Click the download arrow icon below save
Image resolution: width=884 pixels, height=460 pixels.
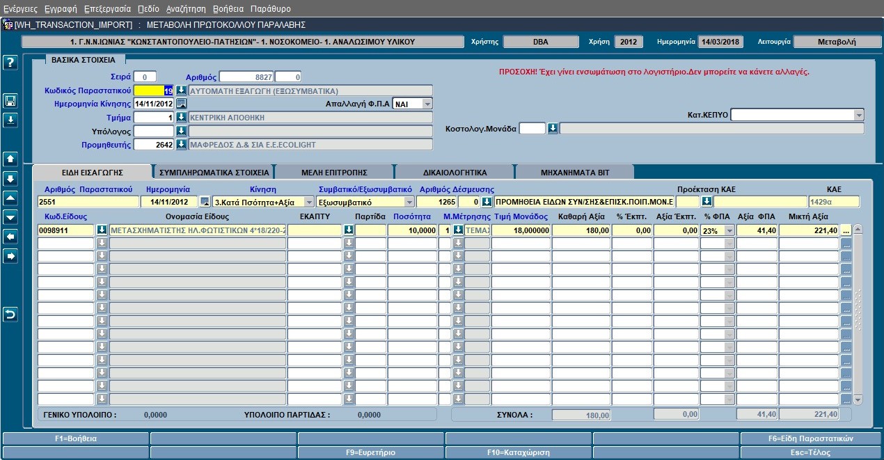(10, 120)
